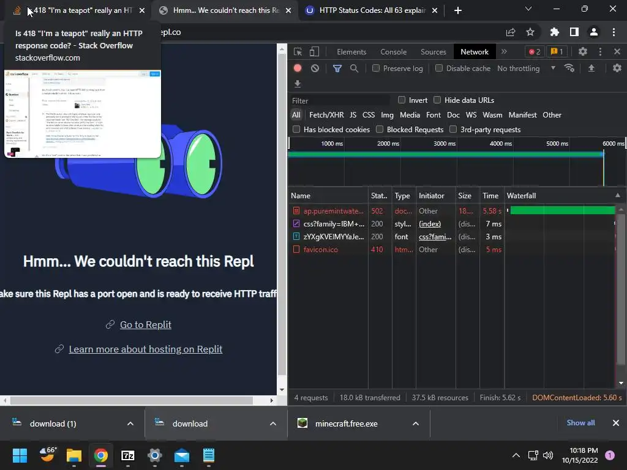The image size is (627, 470).
Task: Open Notepad from the taskbar
Action: coord(208,455)
